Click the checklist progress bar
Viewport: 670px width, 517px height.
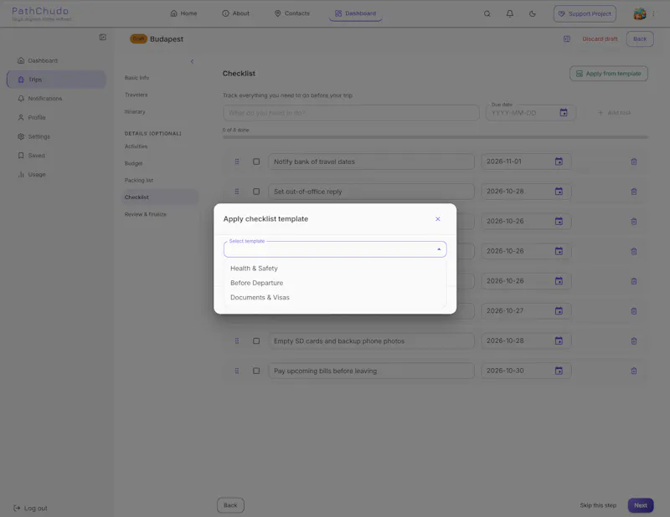(435, 137)
